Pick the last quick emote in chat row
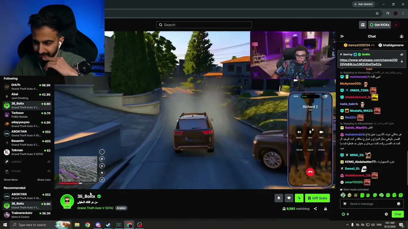Screen dimensions: 408x229 point(401,195)
